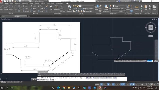Open the annotation scale 1:1 dropdown
Viewport: 160px width, 90px height.
139,84
